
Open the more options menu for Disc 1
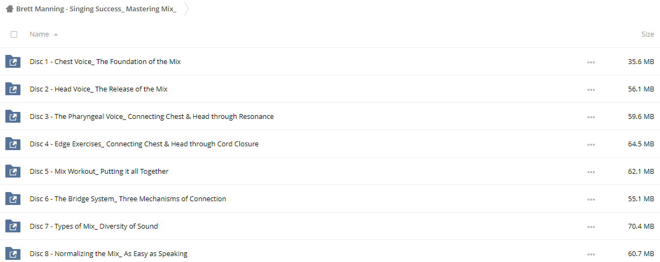591,62
